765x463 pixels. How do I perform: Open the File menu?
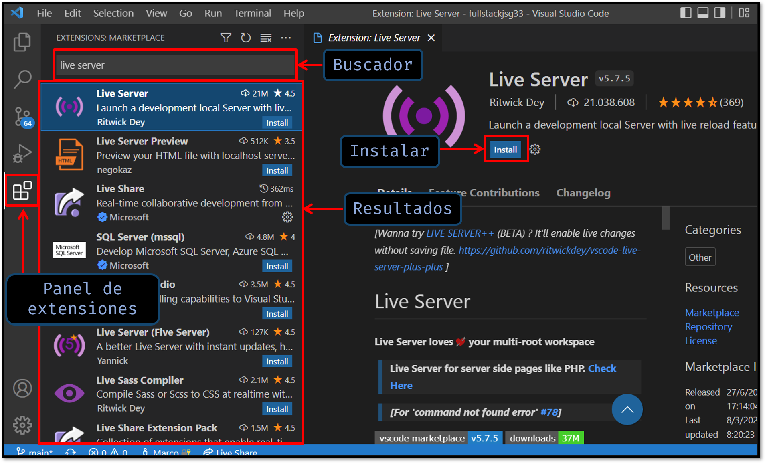(x=44, y=13)
